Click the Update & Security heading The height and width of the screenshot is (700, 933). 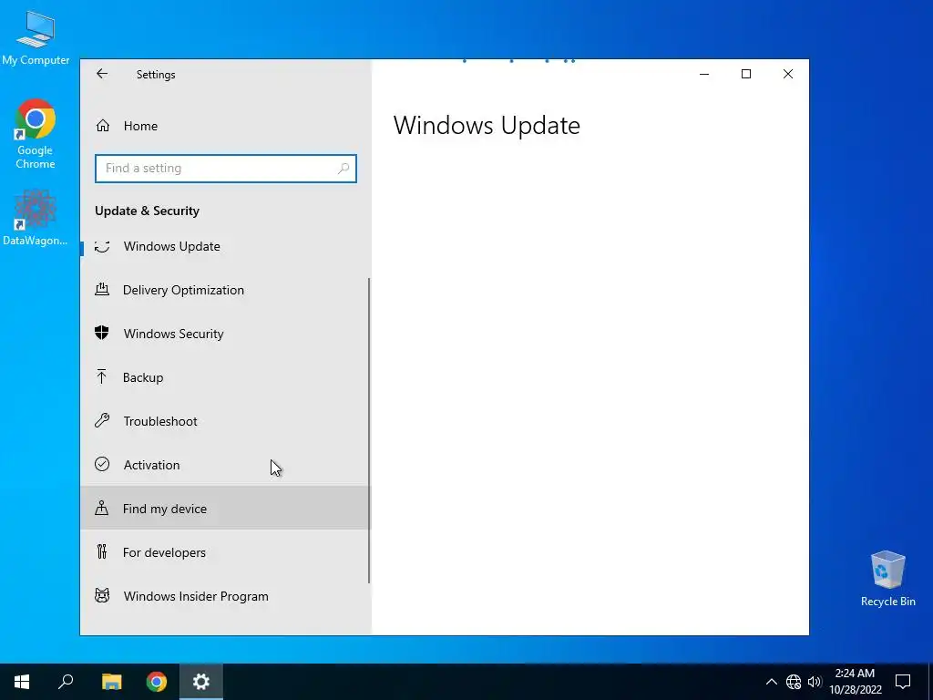point(147,211)
